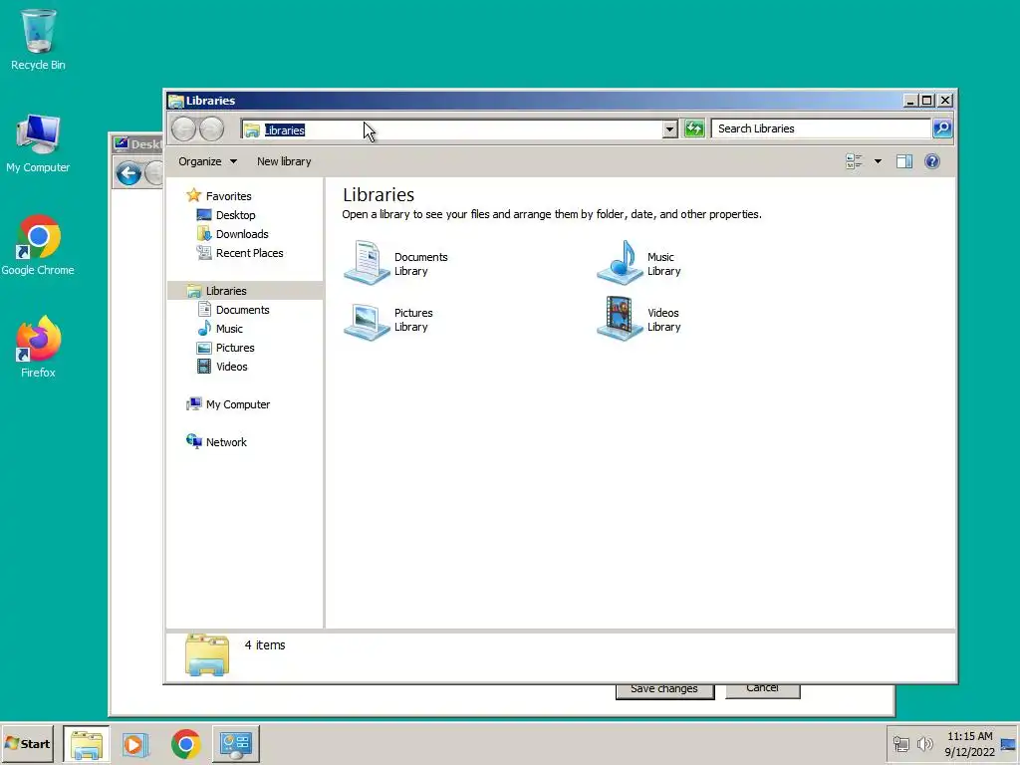Open Music in navigation pane
1020x765 pixels.
click(229, 329)
